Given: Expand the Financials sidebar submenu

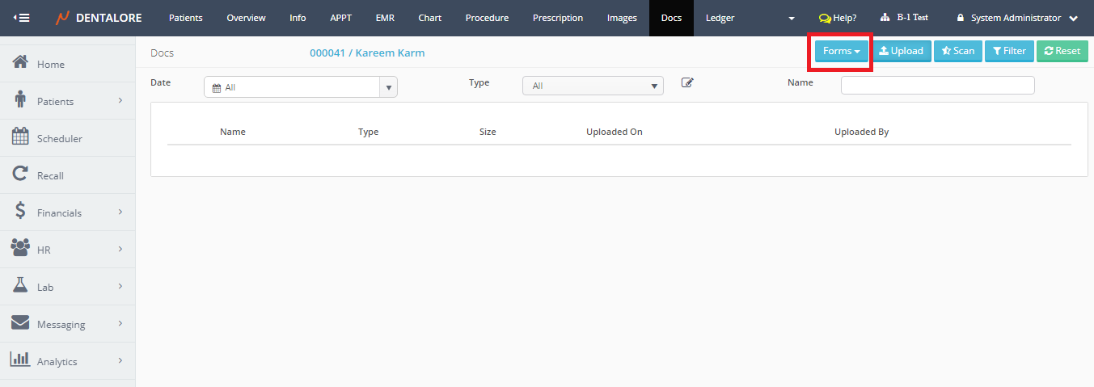Looking at the screenshot, I should [120, 212].
